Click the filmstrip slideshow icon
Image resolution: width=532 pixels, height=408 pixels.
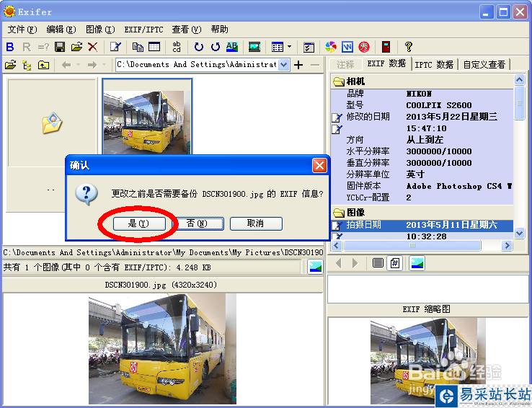pos(254,47)
